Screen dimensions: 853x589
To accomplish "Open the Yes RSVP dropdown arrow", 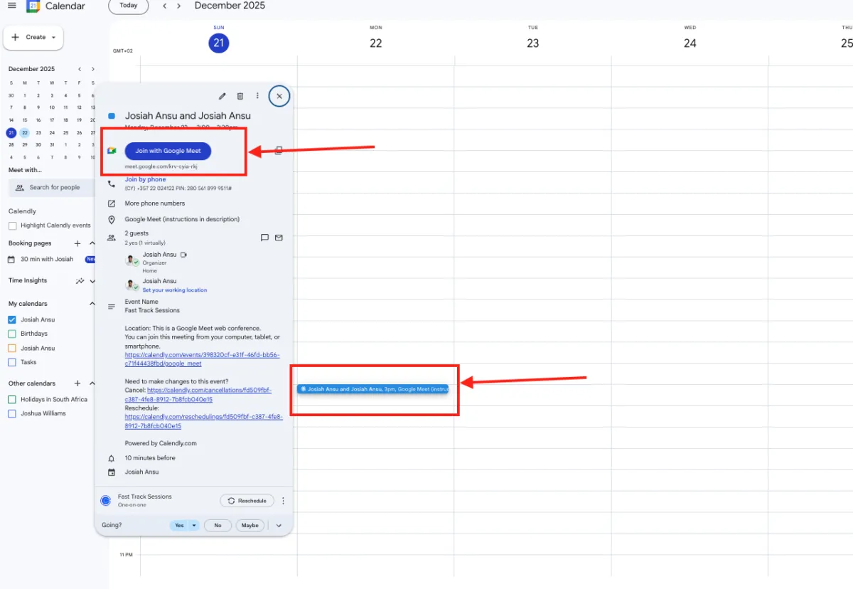I will point(194,526).
